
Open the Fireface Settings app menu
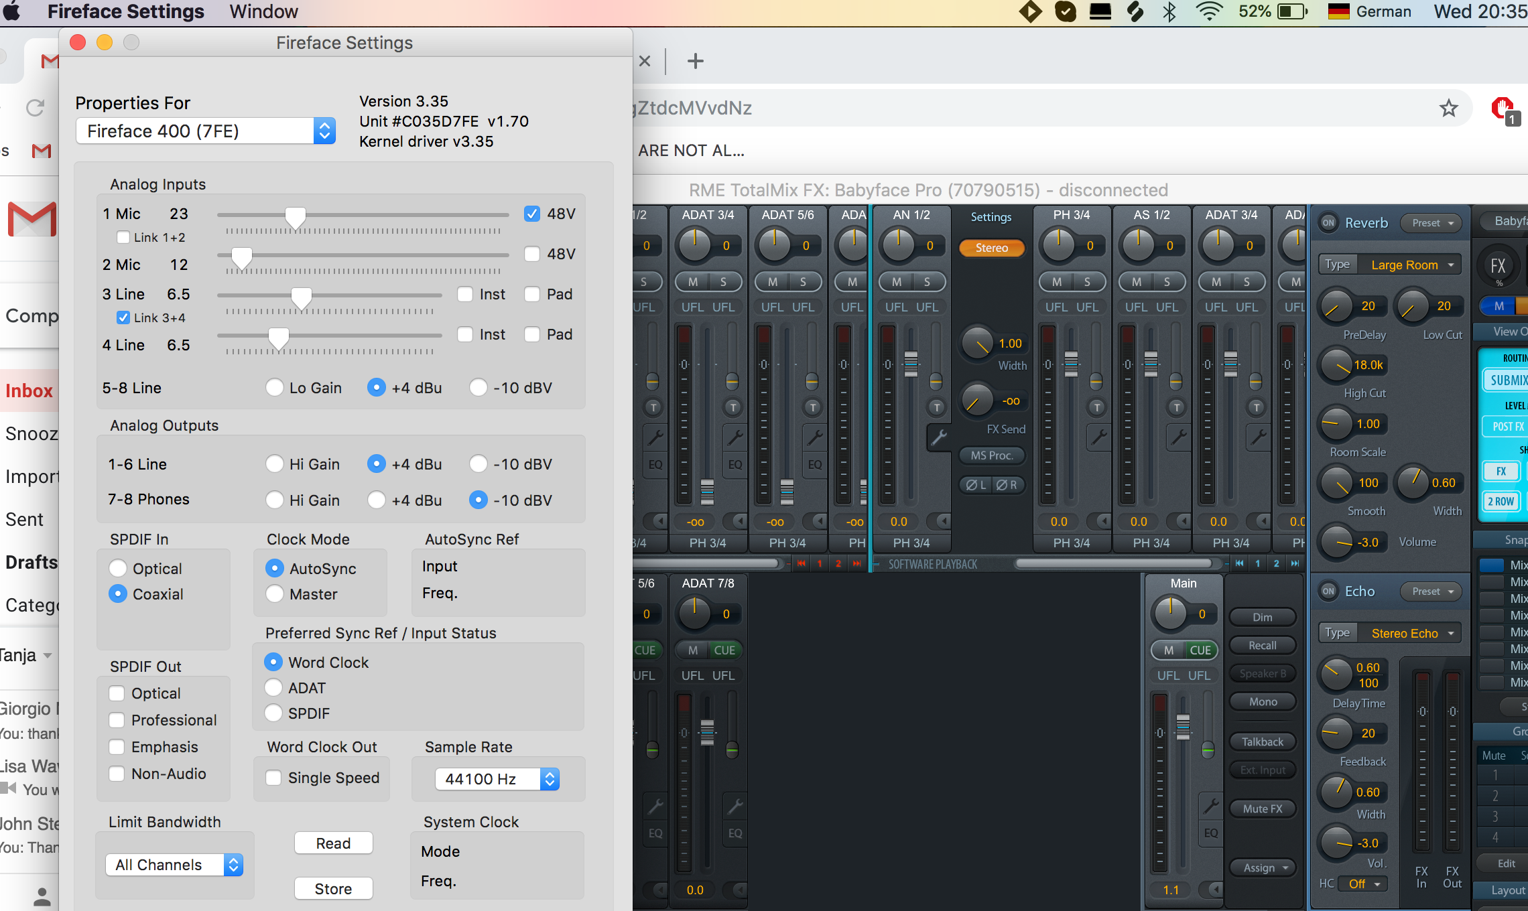pos(125,11)
